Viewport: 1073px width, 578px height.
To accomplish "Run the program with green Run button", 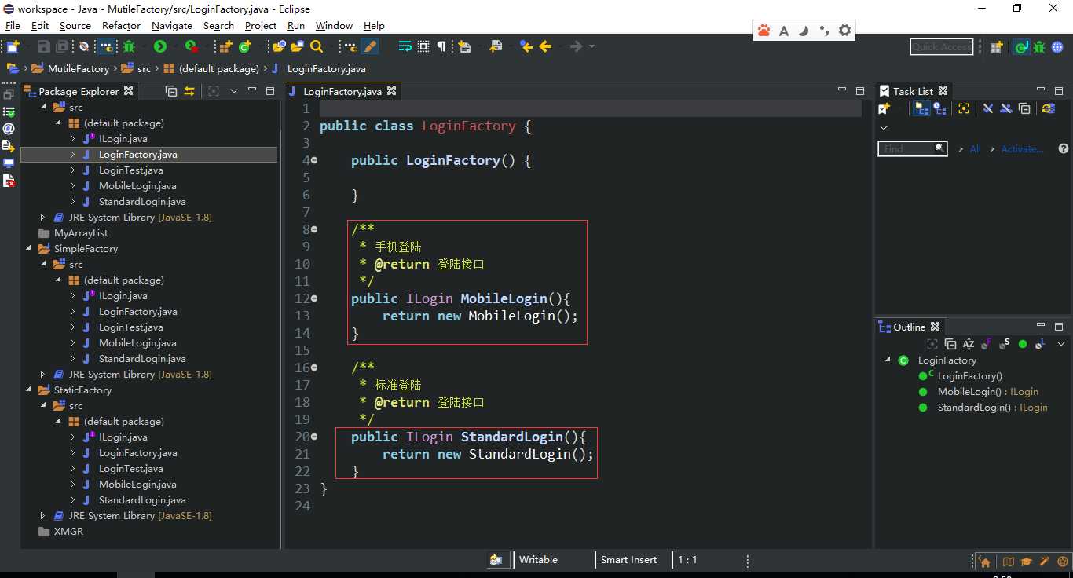I will [160, 47].
